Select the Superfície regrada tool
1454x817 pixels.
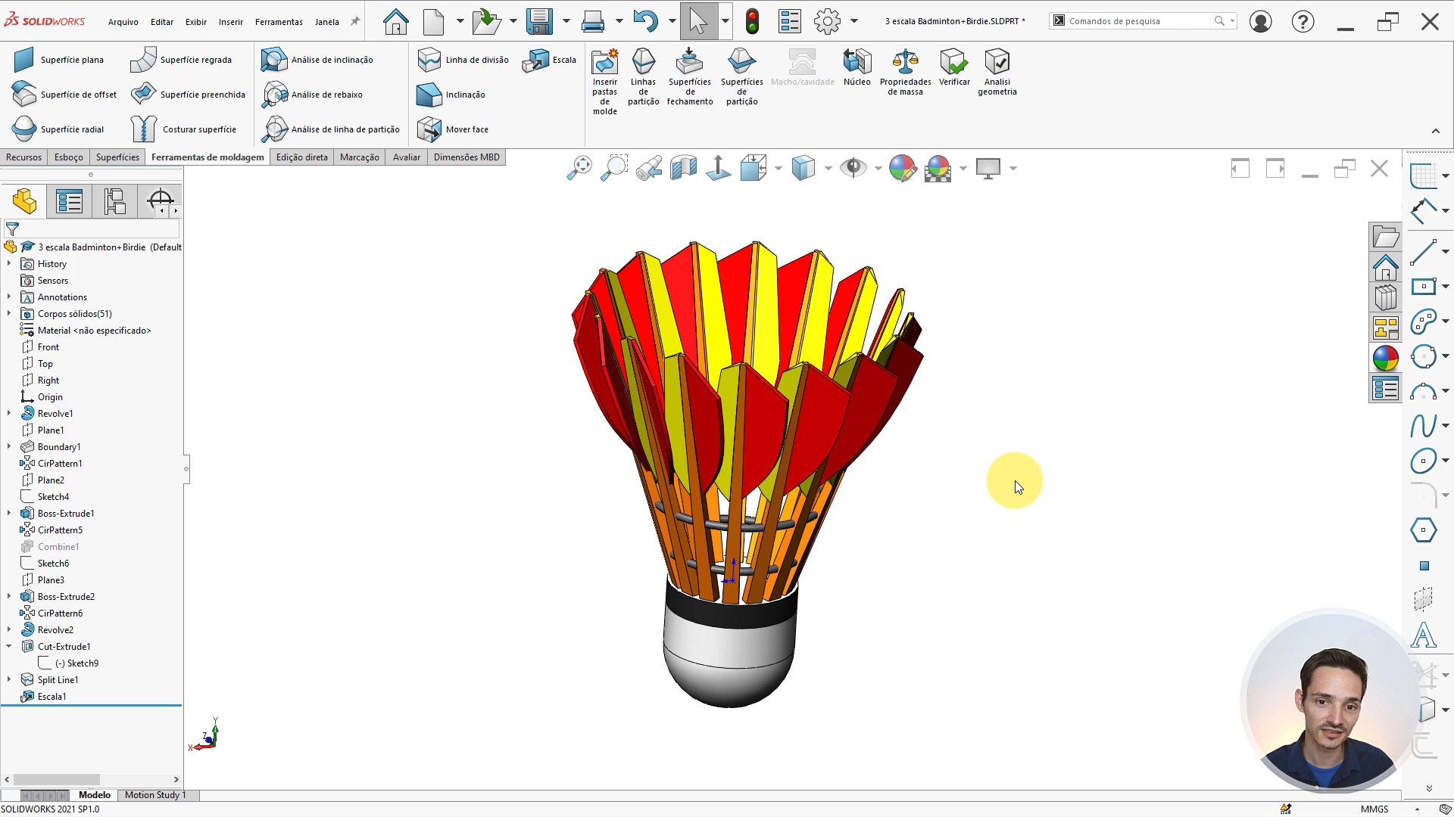(181, 60)
